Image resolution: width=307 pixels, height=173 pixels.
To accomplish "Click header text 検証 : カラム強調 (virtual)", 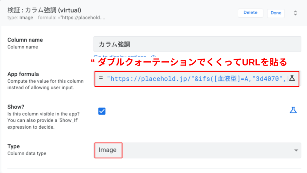I will [x=44, y=10].
